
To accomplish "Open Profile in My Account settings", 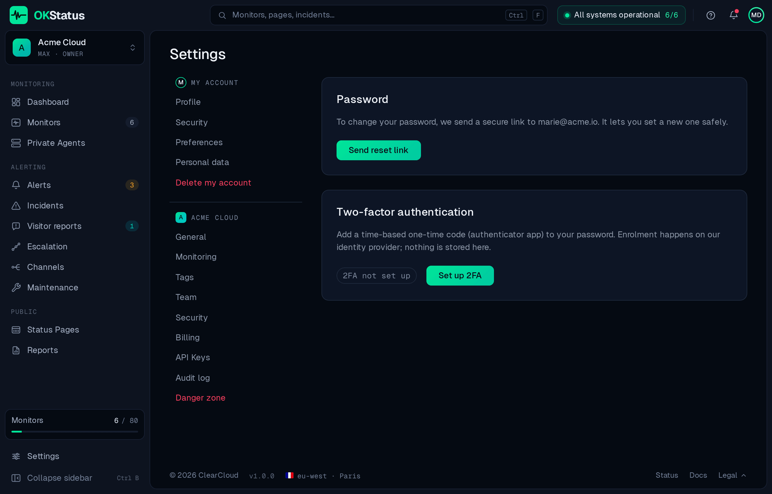I will pos(188,102).
